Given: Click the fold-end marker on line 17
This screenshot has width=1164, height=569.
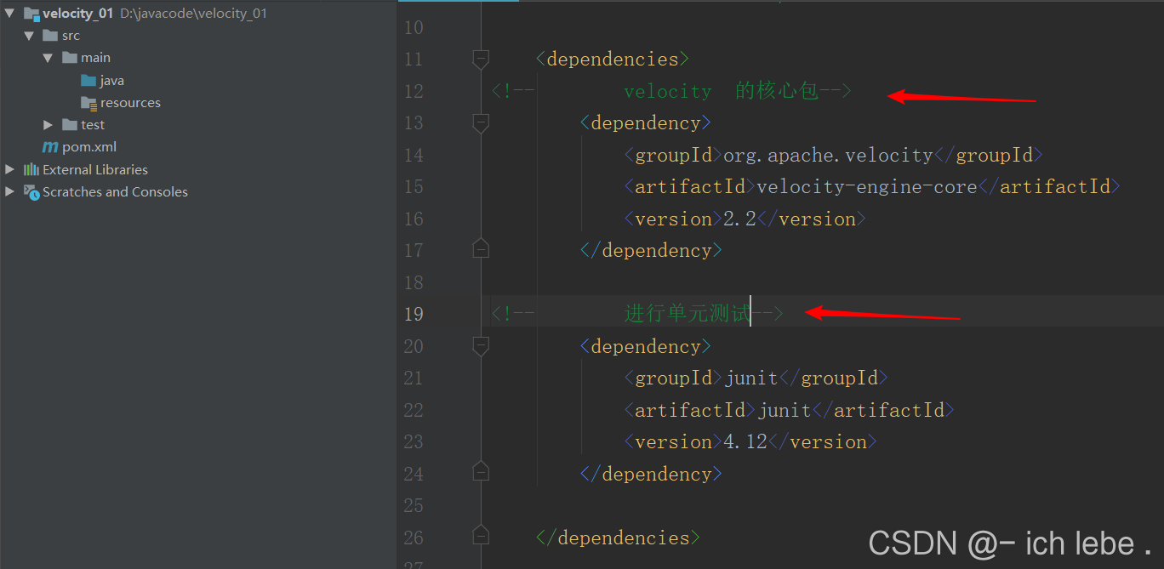Looking at the screenshot, I should click(481, 250).
